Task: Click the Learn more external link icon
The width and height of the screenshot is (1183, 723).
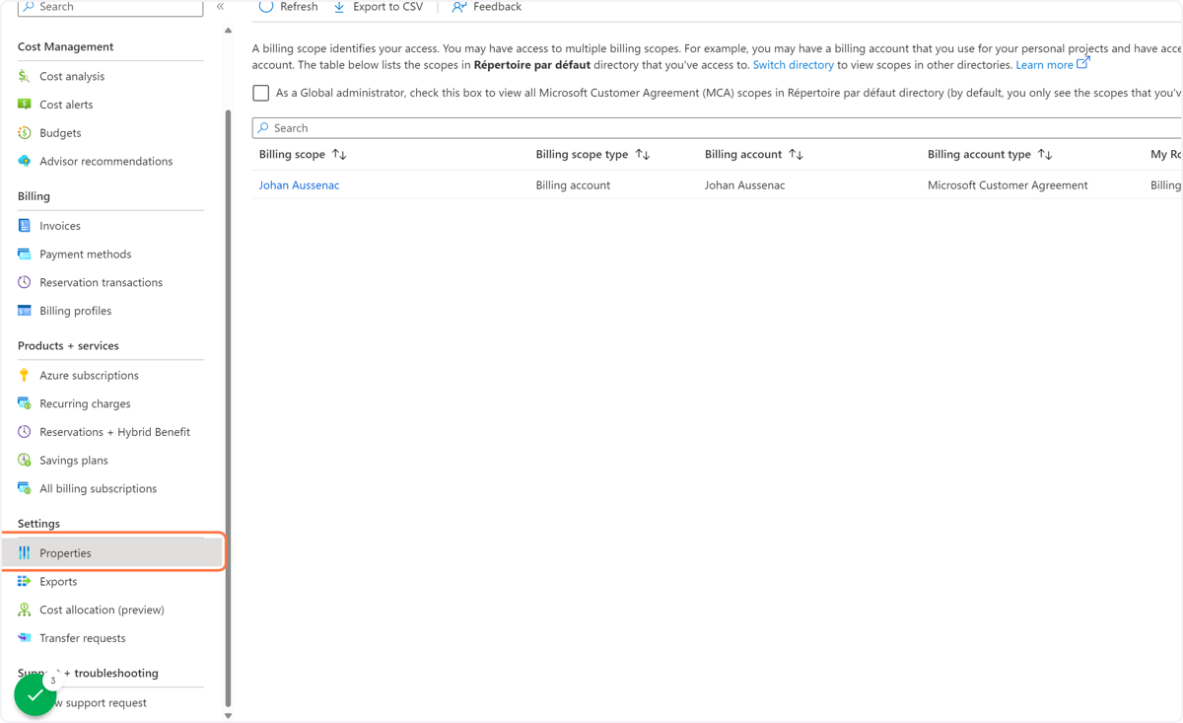Action: 1083,63
